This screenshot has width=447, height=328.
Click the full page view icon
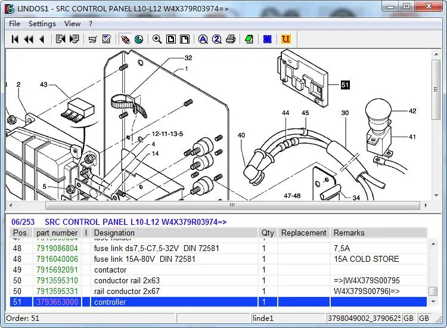171,39
